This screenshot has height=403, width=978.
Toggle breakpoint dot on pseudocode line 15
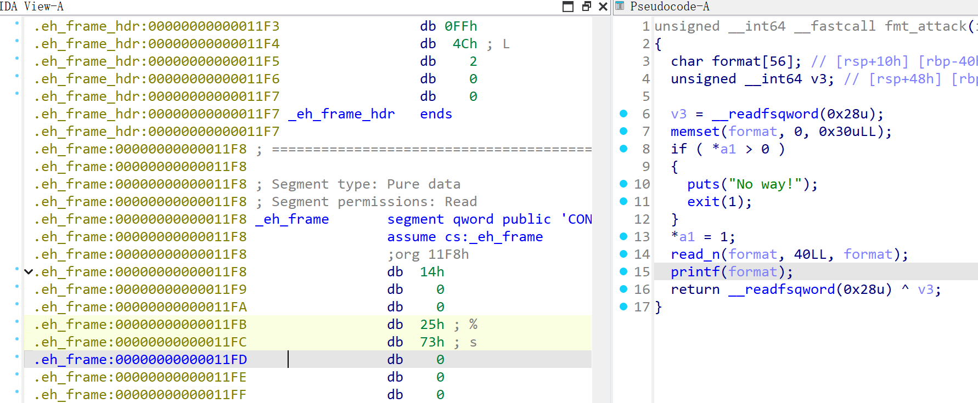pyautogui.click(x=623, y=271)
